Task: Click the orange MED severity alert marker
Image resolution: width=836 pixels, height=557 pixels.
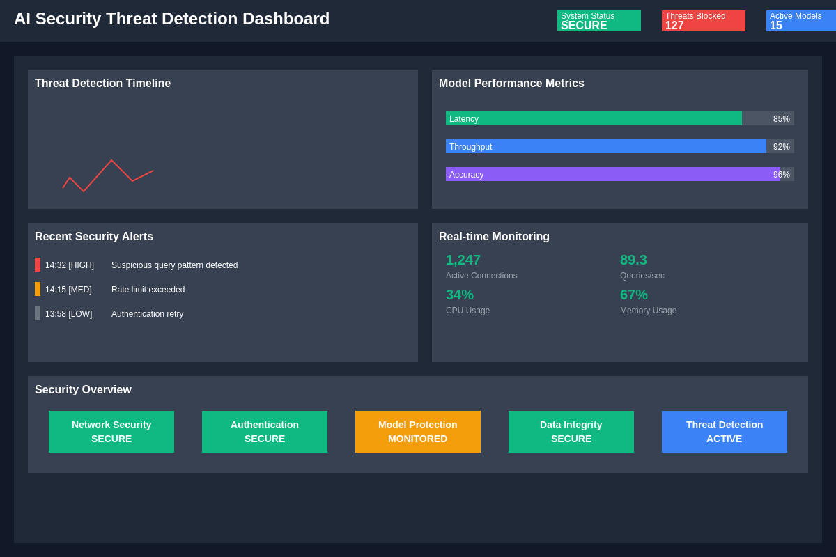Action: tap(38, 289)
